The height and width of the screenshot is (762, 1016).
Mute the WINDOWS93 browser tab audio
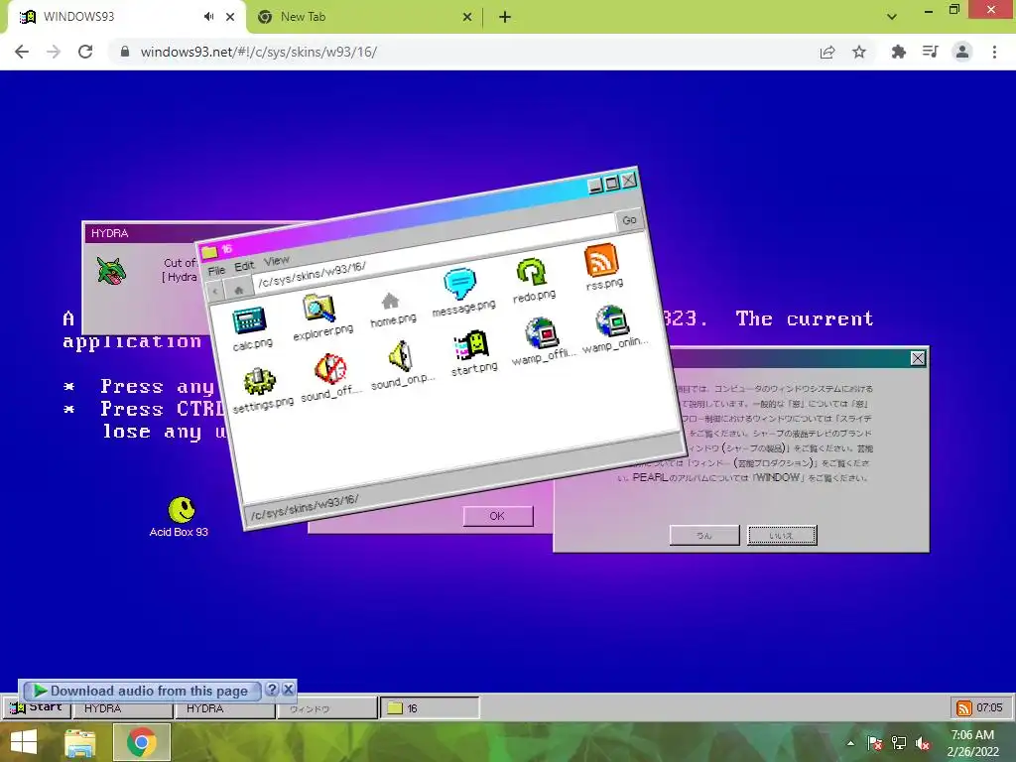(208, 17)
